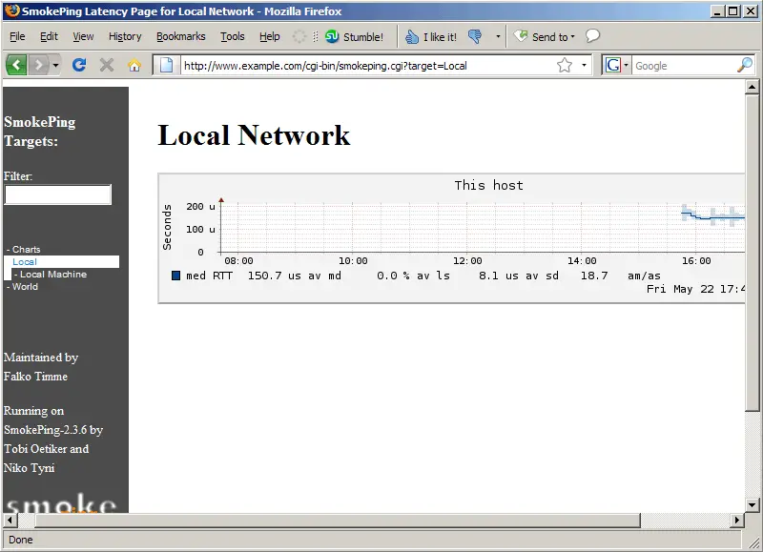Viewport: 763px width, 552px height.
Task: Click the 150.7 us av md value
Action: coord(295,276)
